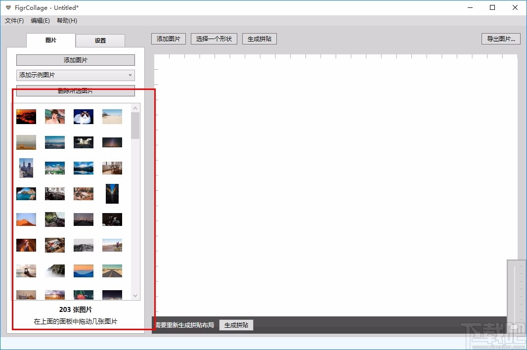Click the 添加图片 button in the left panel
The height and width of the screenshot is (350, 527).
coord(75,60)
